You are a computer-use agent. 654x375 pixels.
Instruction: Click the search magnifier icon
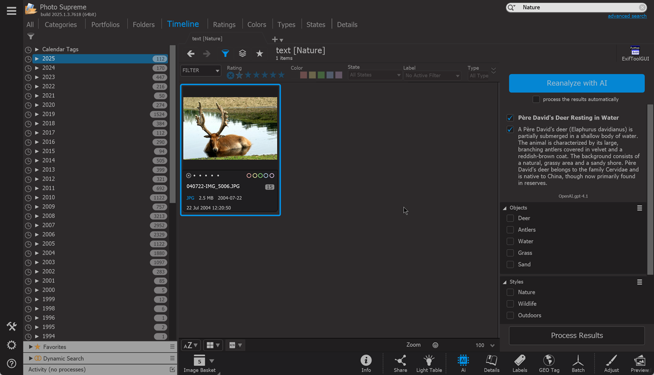pyautogui.click(x=512, y=7)
